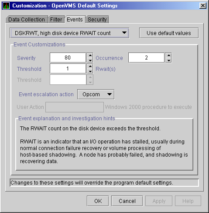Screen dimensions: 209x213
Task: Decrease Rwait Threshold with down arrow
Action: (x=90, y=71)
